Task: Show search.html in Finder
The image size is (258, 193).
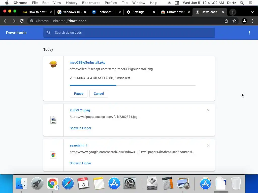Action: pyautogui.click(x=80, y=163)
